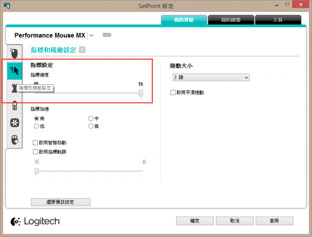This screenshot has width=312, height=237.
Task: Expand the Performance Mouse MX device dropdown
Action: pyautogui.click(x=91, y=36)
